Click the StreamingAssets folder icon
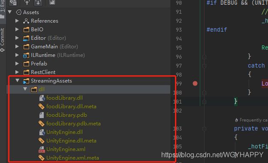The height and width of the screenshot is (163, 268). click(26, 81)
